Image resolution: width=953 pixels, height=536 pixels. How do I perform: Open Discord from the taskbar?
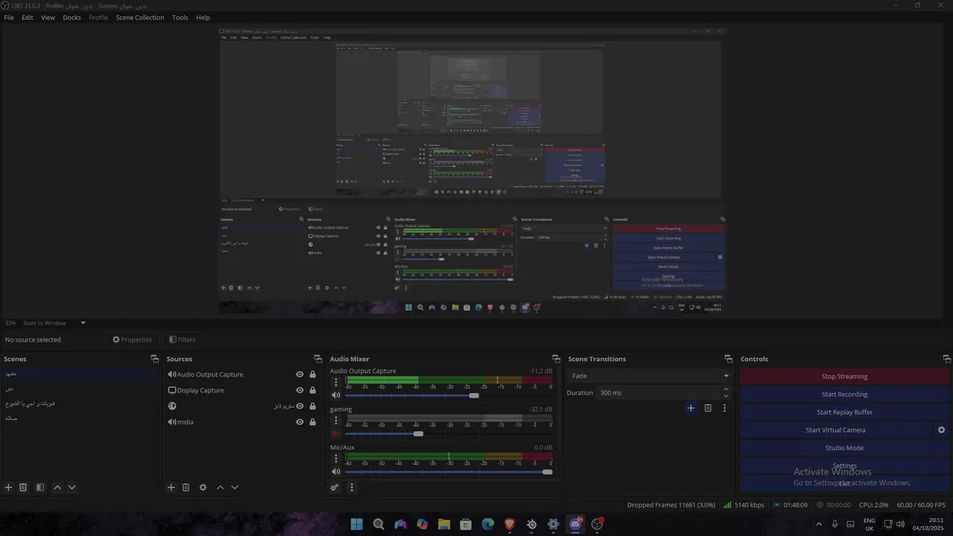point(576,524)
